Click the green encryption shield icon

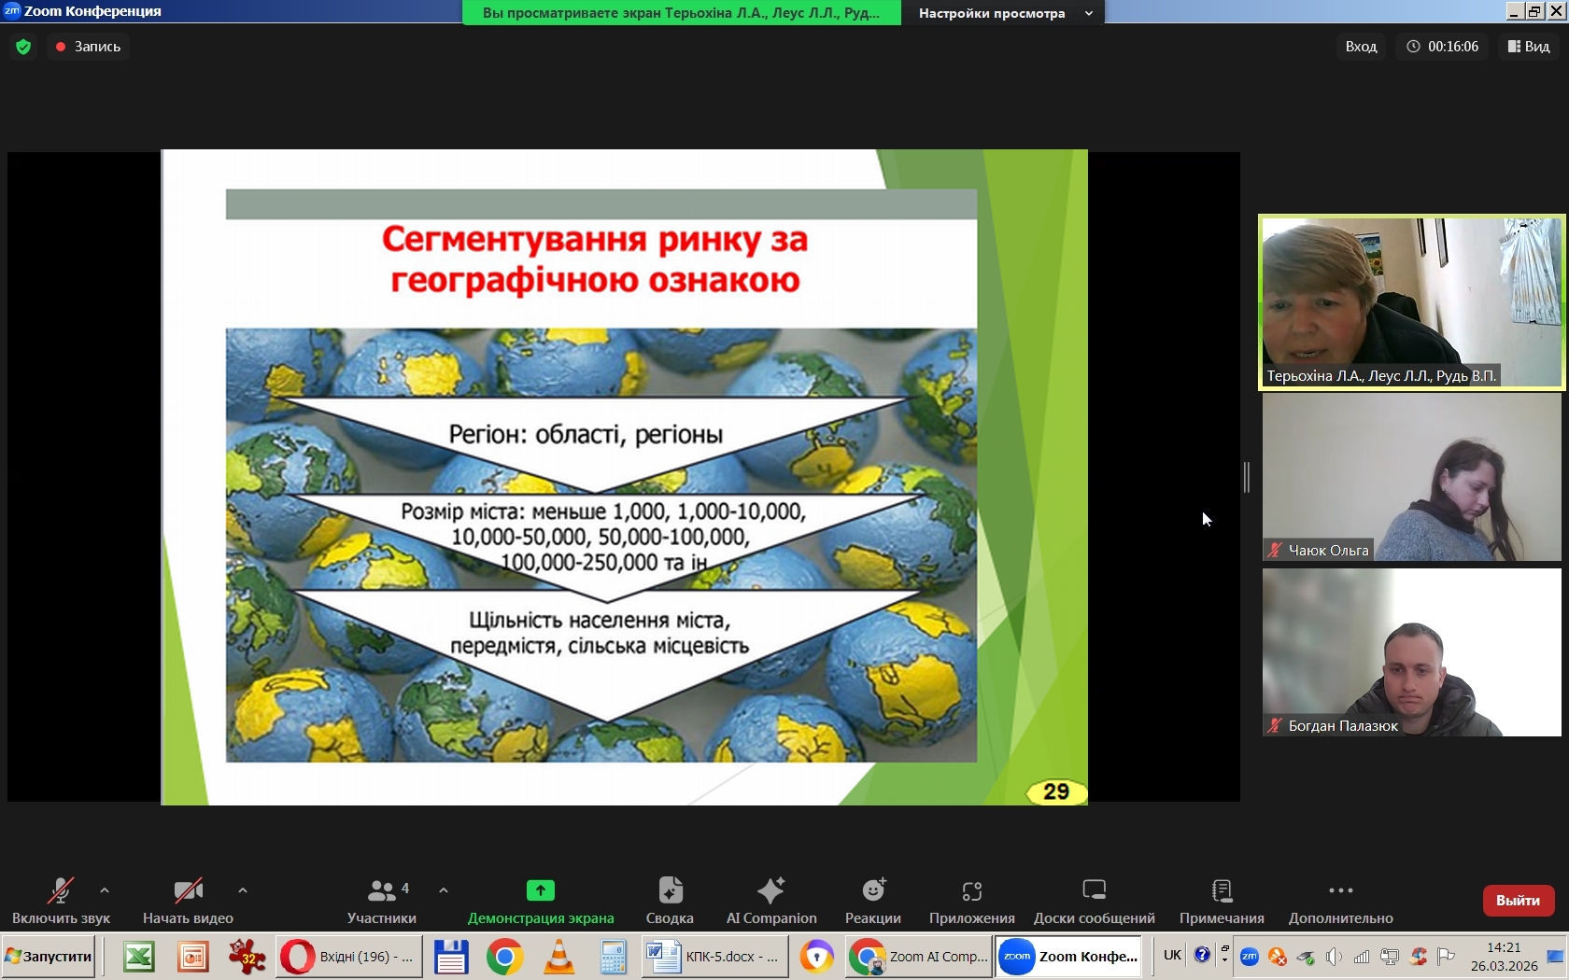[23, 47]
